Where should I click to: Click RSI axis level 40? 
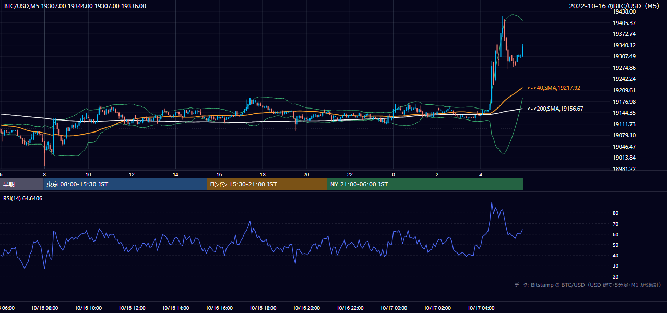616,255
